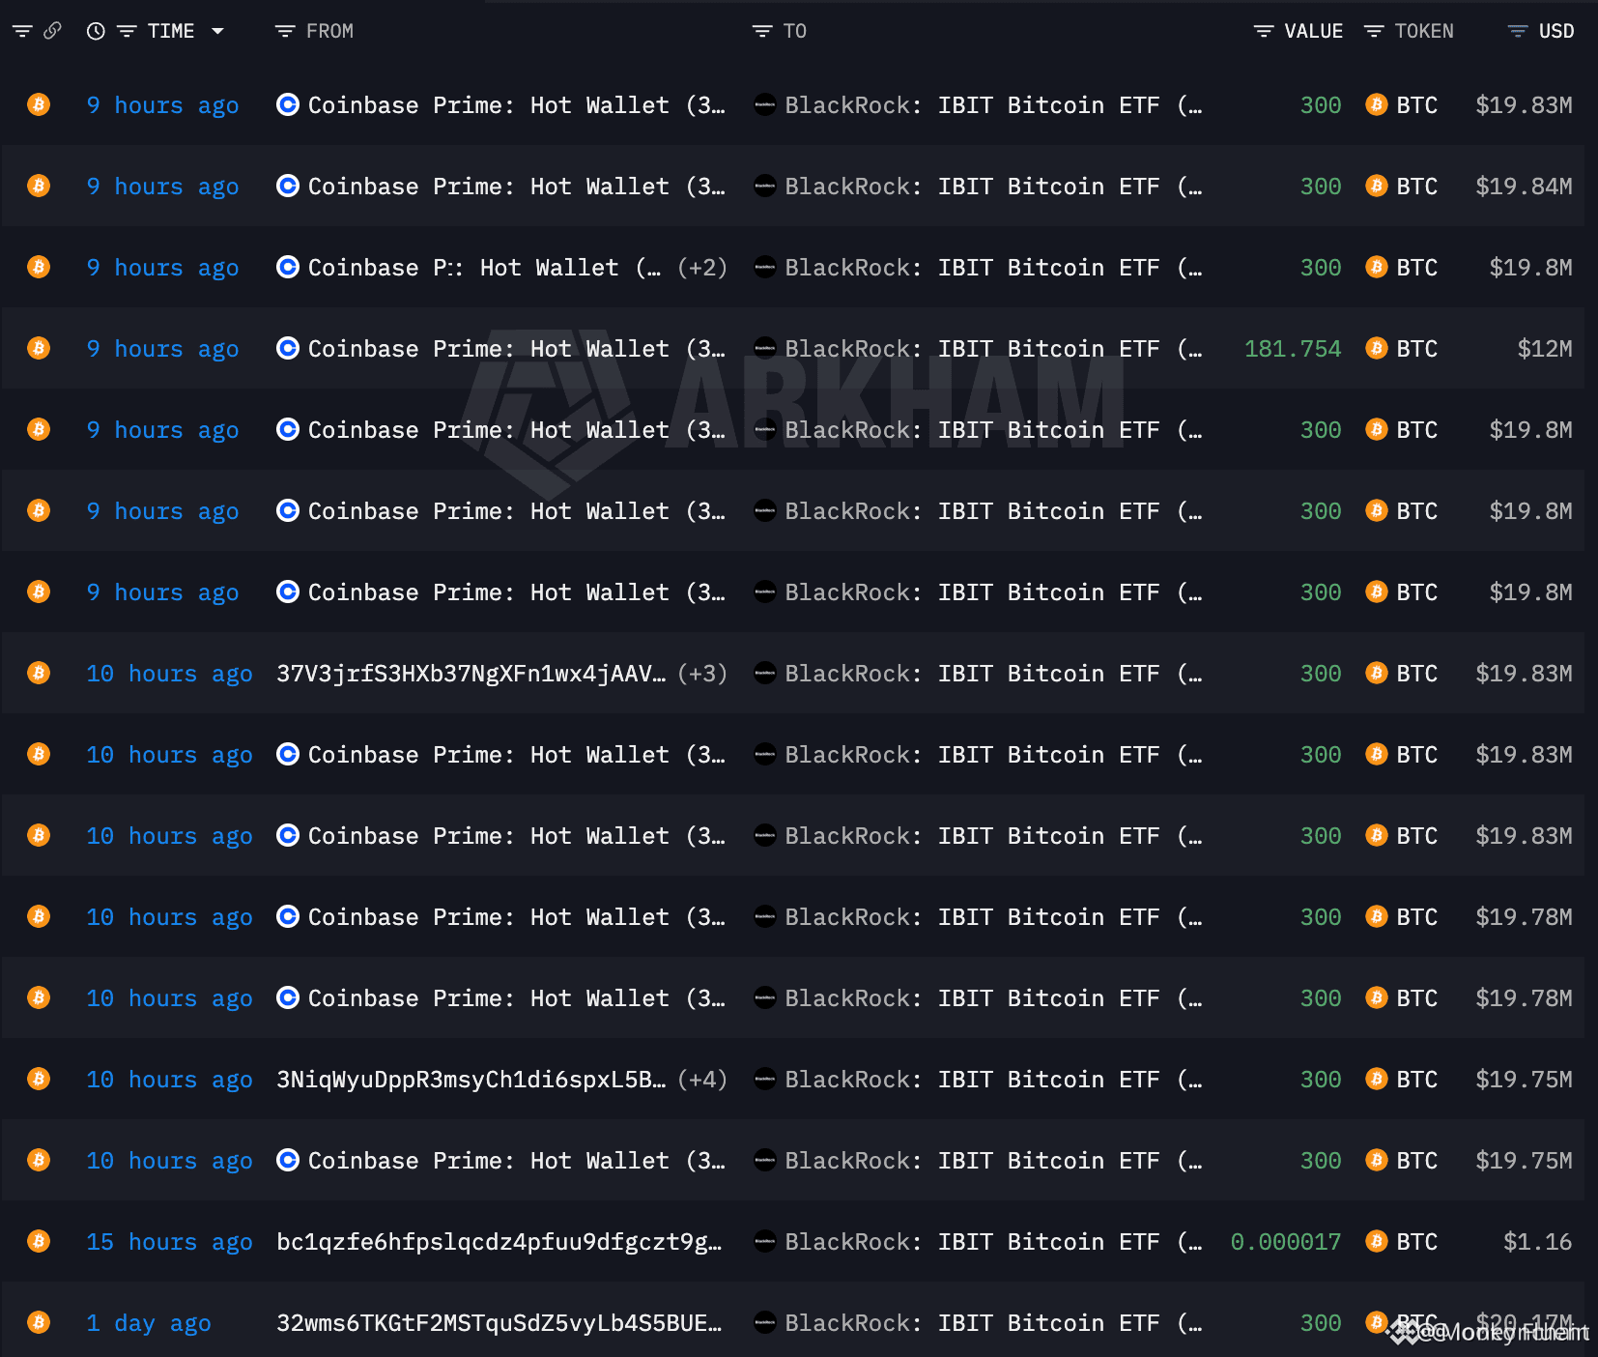Click the Bitcoin chain icon in the 1 day ago row
The height and width of the screenshot is (1357, 1598).
pyautogui.click(x=39, y=1322)
